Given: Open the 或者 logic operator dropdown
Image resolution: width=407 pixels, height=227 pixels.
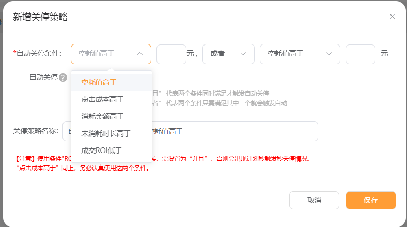Looking at the screenshot, I should click(x=228, y=54).
